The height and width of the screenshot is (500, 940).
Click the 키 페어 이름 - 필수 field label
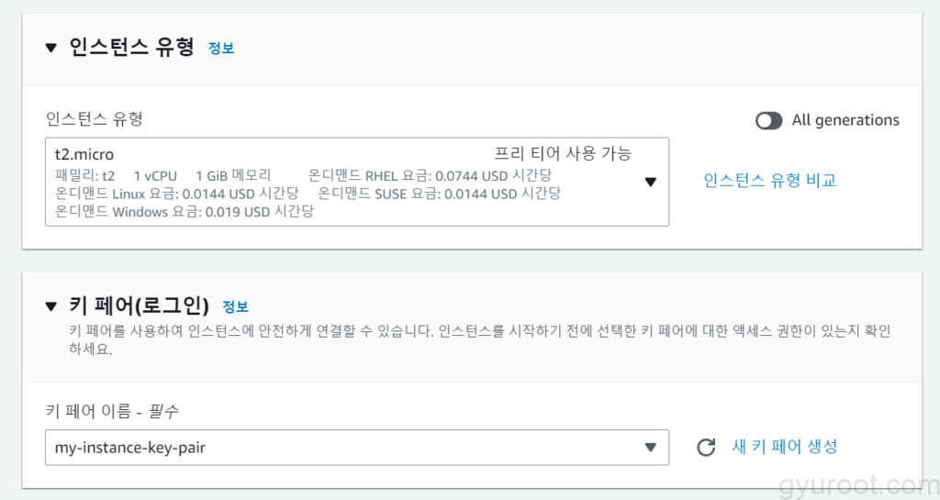(116, 410)
